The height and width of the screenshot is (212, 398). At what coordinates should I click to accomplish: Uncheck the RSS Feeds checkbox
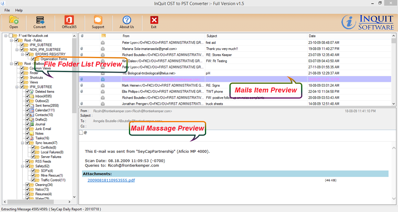27,161
